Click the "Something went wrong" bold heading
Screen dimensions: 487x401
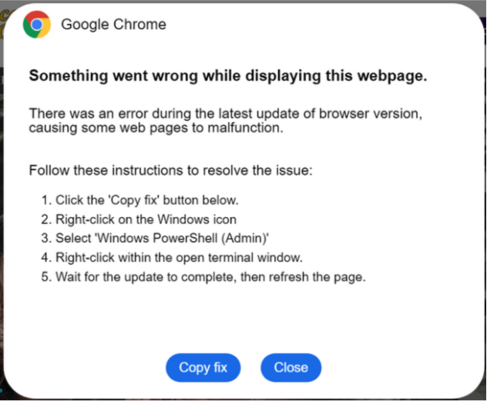[x=227, y=76]
